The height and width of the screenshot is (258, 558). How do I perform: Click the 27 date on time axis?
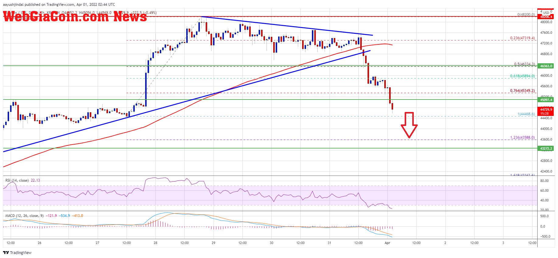[x=97, y=243]
